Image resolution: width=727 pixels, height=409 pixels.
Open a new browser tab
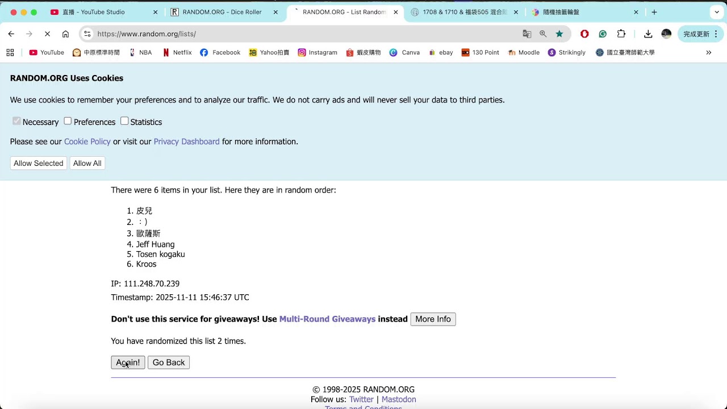pos(654,12)
